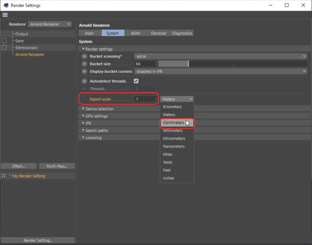Enable the Save checkbox
The height and width of the screenshot is (245, 312).
click(4, 41)
